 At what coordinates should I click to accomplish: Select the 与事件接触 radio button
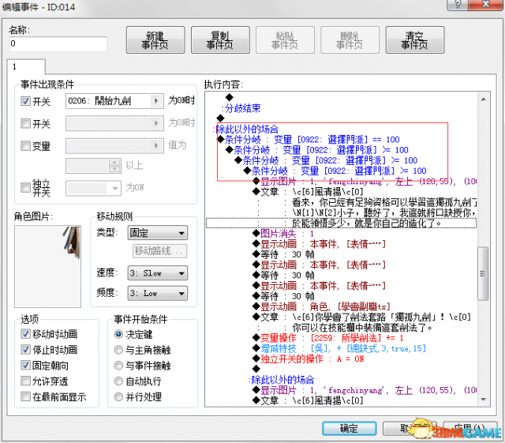point(118,366)
